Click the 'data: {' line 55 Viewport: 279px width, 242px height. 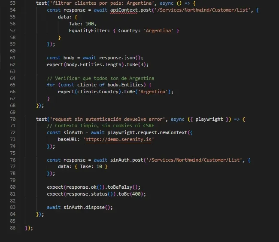[x=67, y=17]
